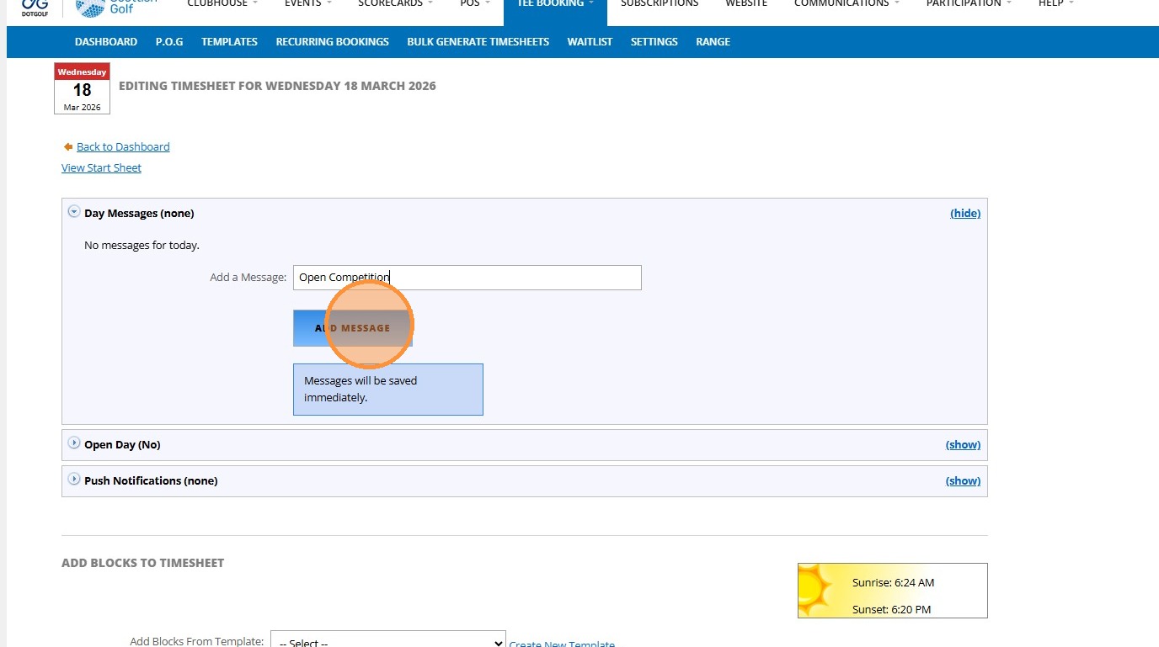Viewport: 1159px width, 647px height.
Task: Click the 'No messages for today.' text
Action: 142,245
